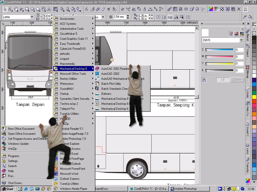Expand the Accessories submenu
The height and width of the screenshot is (192, 257).
(x=74, y=18)
